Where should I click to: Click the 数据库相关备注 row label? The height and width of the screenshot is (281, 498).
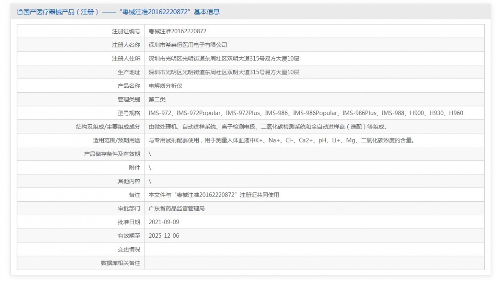(120, 263)
